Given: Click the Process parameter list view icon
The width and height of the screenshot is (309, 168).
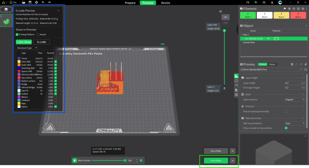Looking at the screenshot, I should pyautogui.click(x=292, y=64).
